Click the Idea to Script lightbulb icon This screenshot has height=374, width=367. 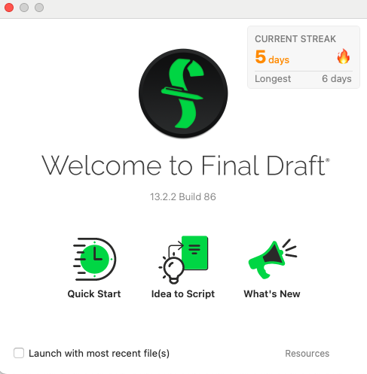[183, 260]
